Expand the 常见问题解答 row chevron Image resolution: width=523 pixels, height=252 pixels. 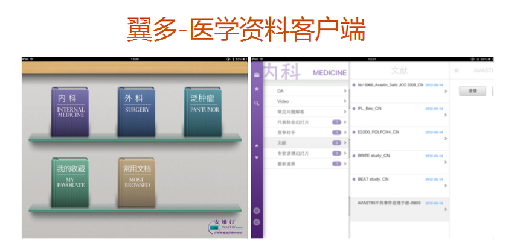[x=345, y=112]
